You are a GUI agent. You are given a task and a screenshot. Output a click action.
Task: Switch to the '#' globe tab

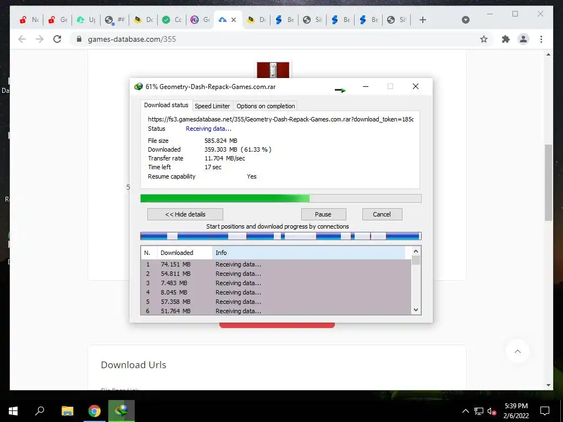click(115, 20)
